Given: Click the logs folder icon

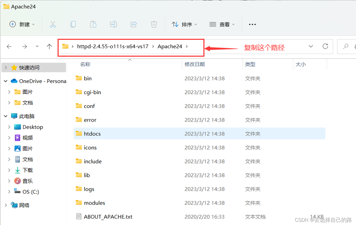Looking at the screenshot, I should click(79, 189).
